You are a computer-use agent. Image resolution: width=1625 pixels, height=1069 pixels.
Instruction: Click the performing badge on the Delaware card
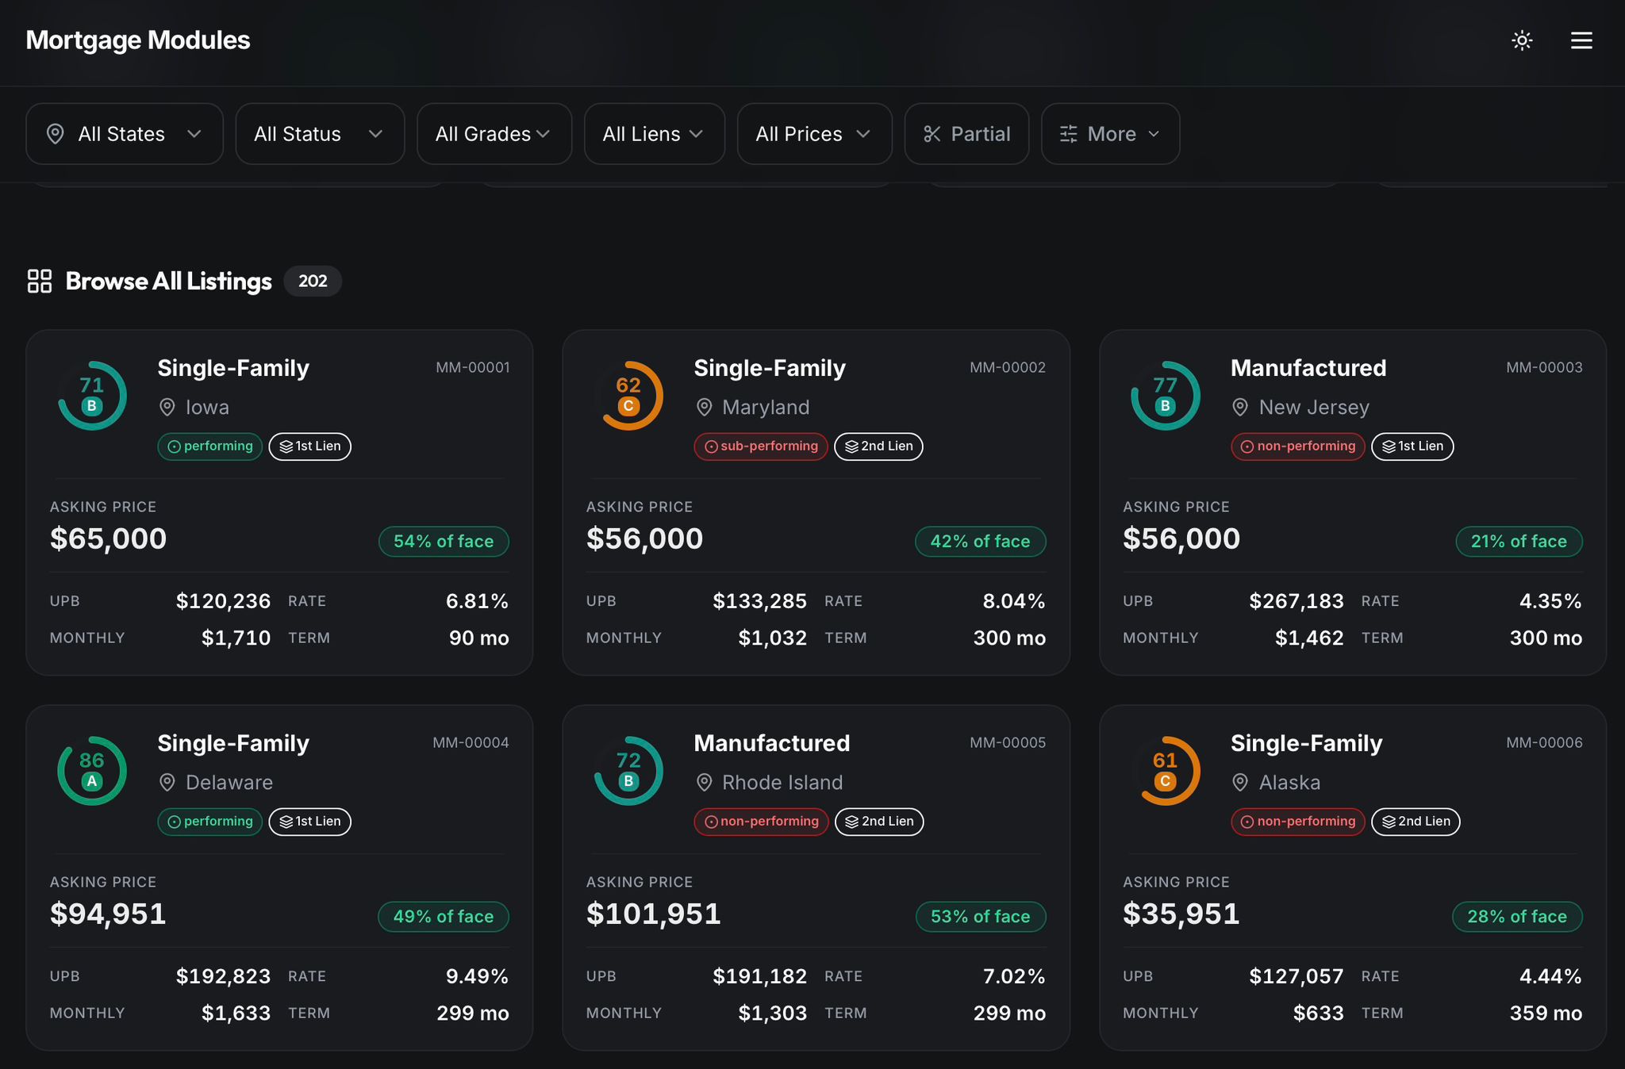tap(210, 822)
